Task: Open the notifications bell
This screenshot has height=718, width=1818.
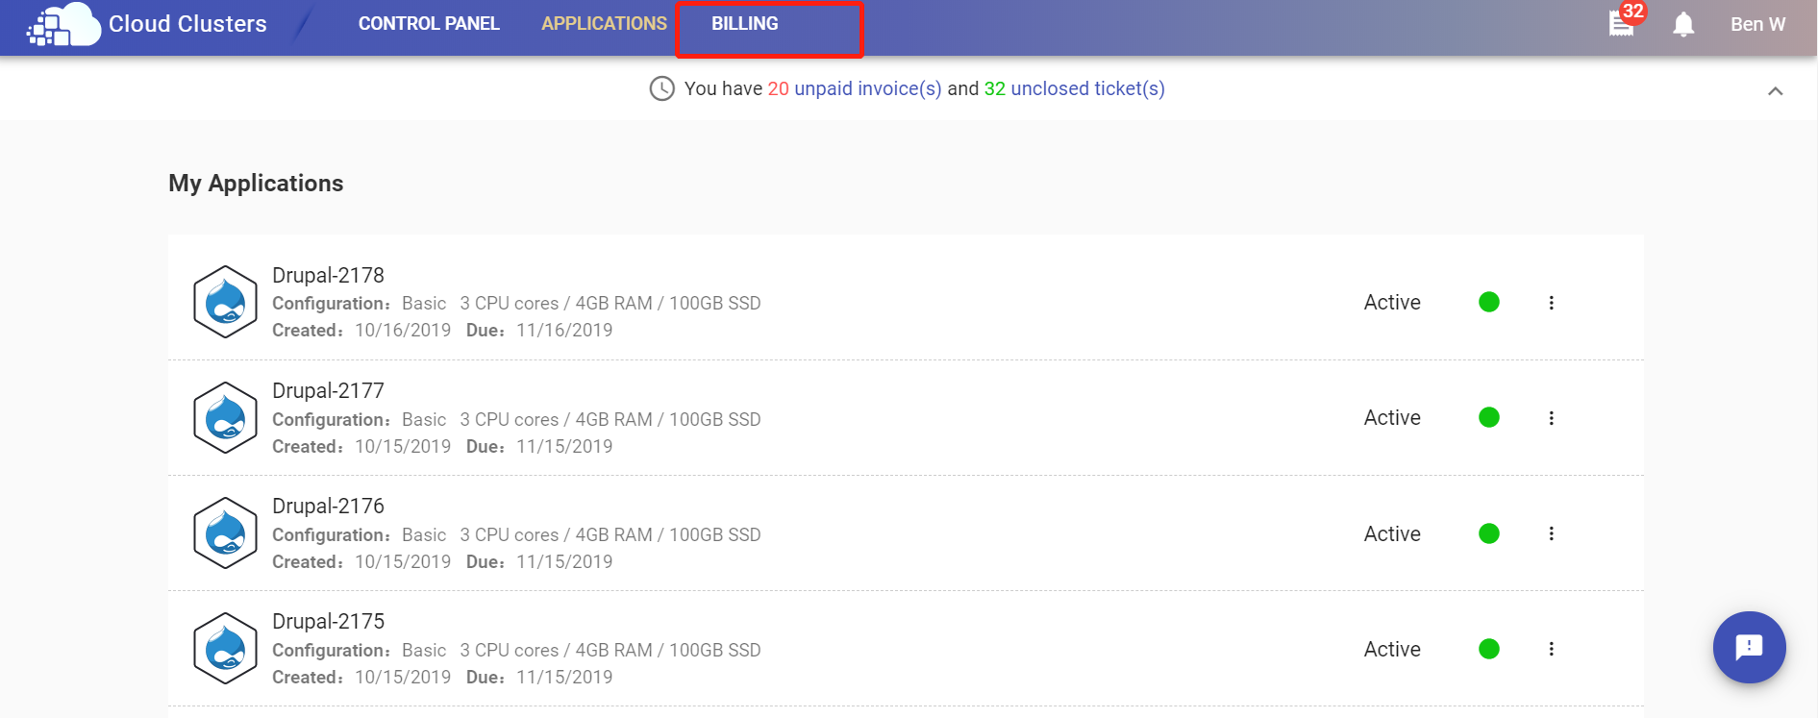Action: point(1683,24)
